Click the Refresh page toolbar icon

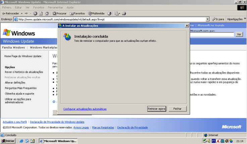[x=41, y=13]
